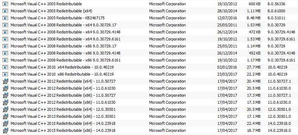Select 2012 Redistributable (x64) - 11.0.61030 name
Viewport: 298px width, 135px height.
pos(63,88)
